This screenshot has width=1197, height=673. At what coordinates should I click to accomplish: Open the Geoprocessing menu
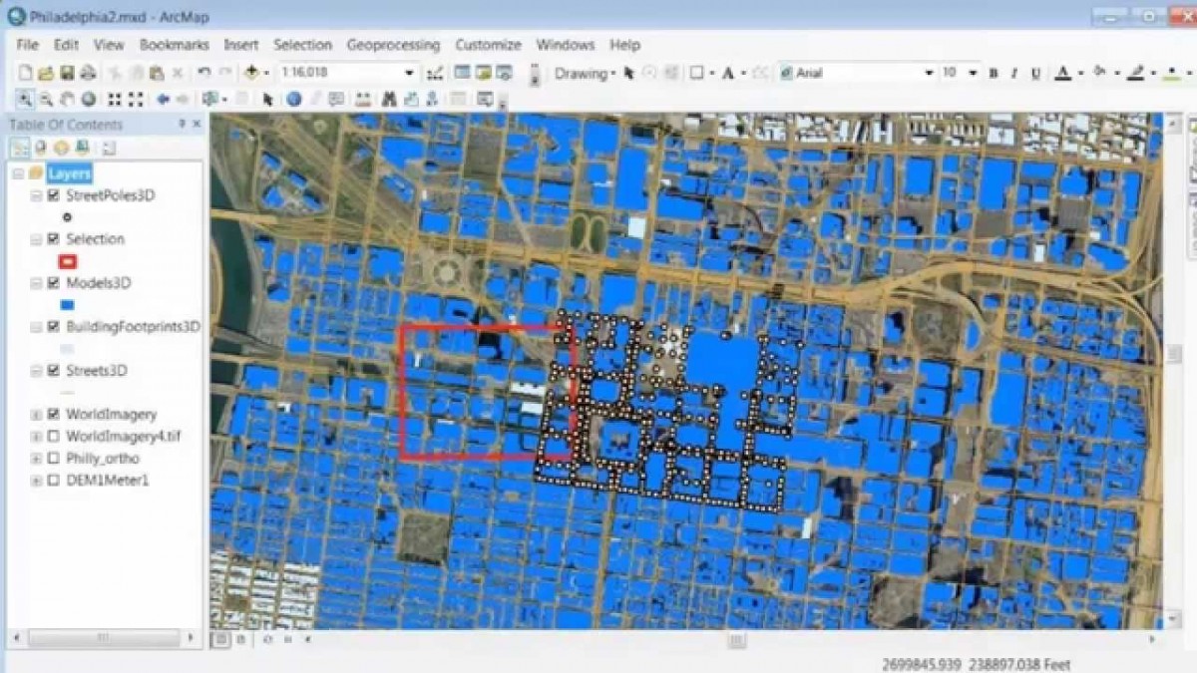(393, 45)
